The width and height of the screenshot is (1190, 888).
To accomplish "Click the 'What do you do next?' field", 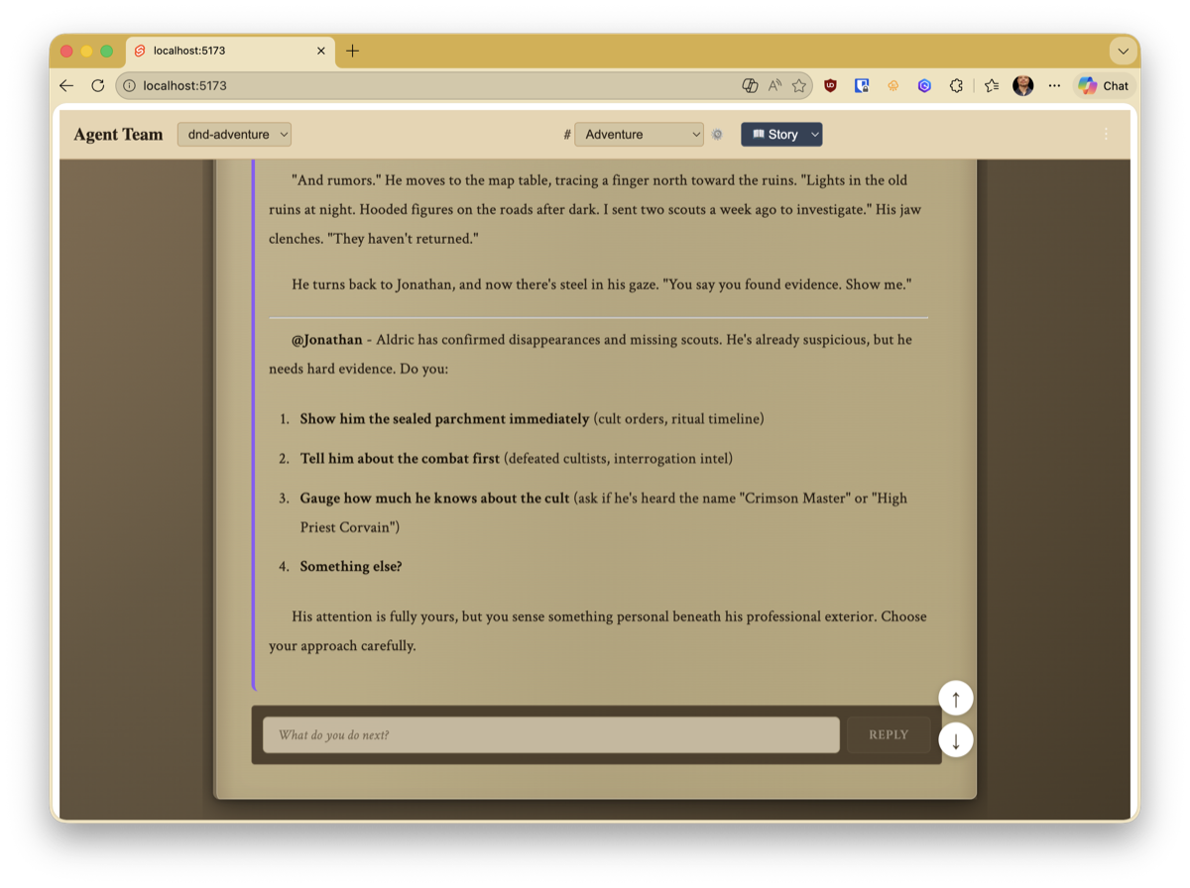I will pos(550,735).
